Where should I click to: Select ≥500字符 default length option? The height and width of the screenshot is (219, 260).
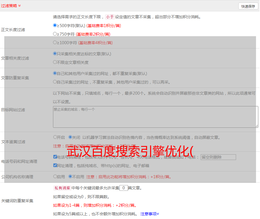point(55,25)
